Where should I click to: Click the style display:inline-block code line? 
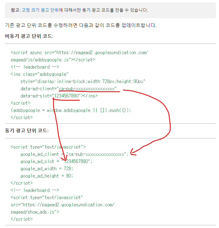(x=83, y=82)
